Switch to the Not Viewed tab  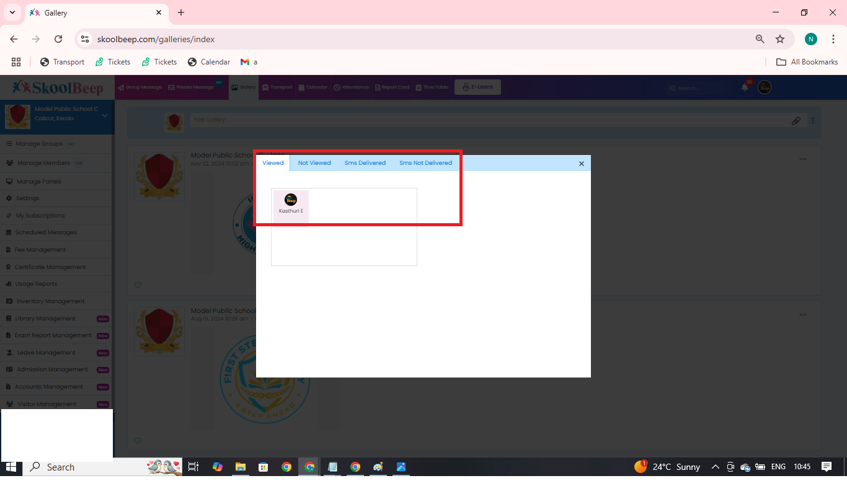314,163
